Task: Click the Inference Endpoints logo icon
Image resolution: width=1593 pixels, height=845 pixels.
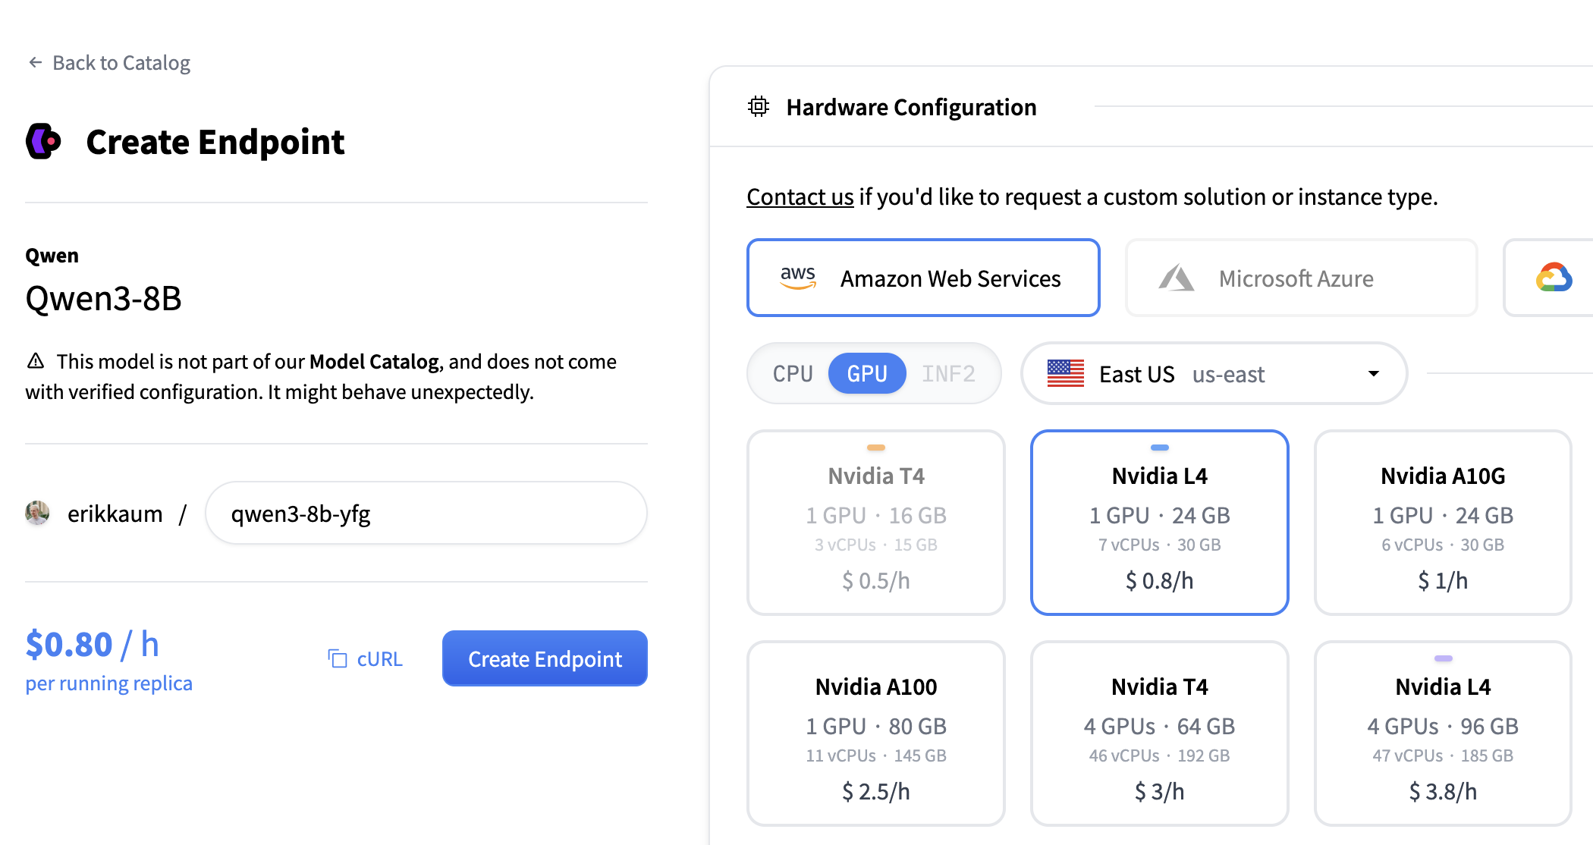Action: pyautogui.click(x=43, y=141)
